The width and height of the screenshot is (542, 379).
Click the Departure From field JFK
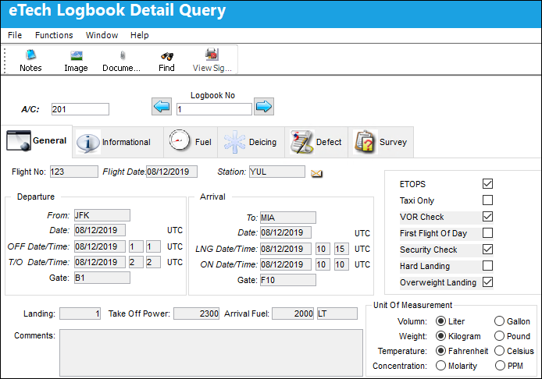pos(102,215)
